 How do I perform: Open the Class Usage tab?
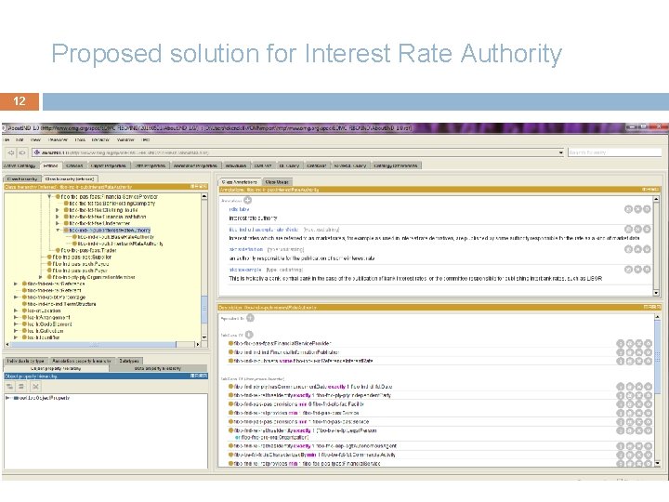(x=277, y=182)
